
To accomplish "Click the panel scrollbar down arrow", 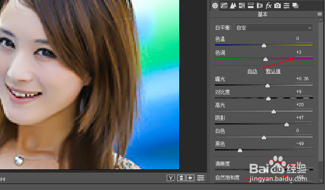I will (321, 181).
